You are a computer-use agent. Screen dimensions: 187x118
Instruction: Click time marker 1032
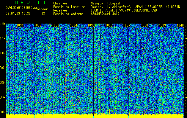pos(38,25)
